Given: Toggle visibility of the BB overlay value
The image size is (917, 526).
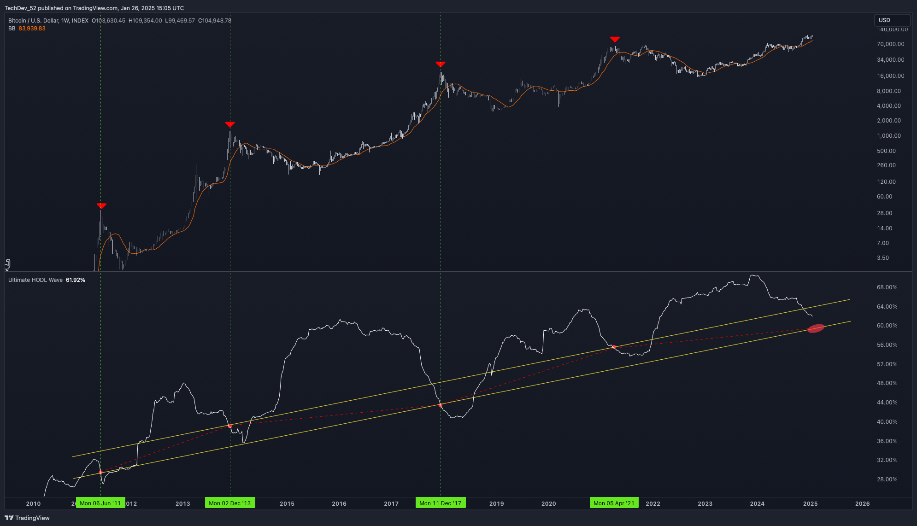Looking at the screenshot, I should (x=31, y=29).
